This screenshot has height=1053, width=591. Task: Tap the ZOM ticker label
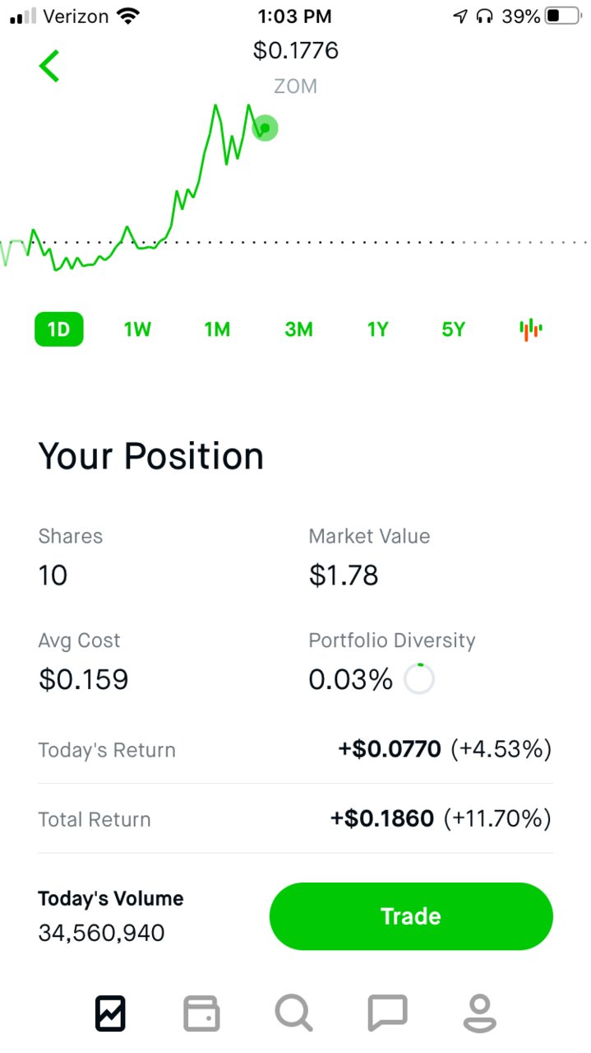tap(295, 86)
